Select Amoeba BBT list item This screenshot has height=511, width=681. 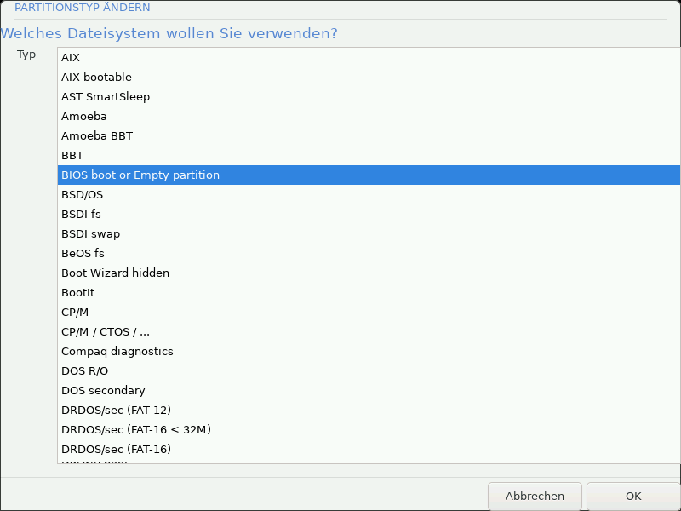click(x=97, y=135)
